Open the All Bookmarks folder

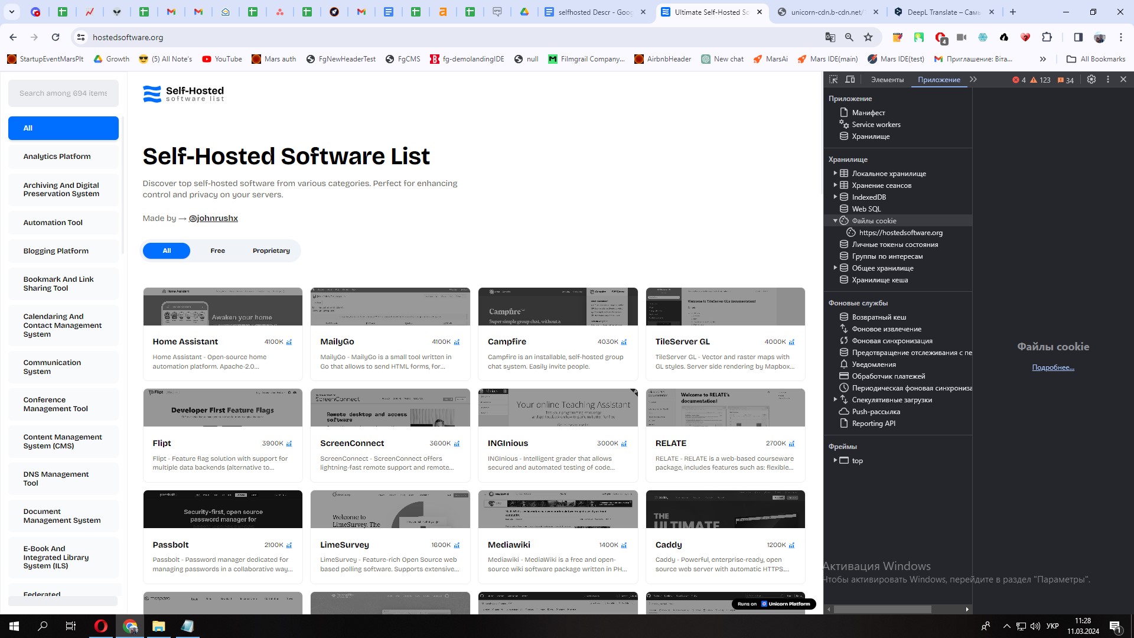point(1096,59)
